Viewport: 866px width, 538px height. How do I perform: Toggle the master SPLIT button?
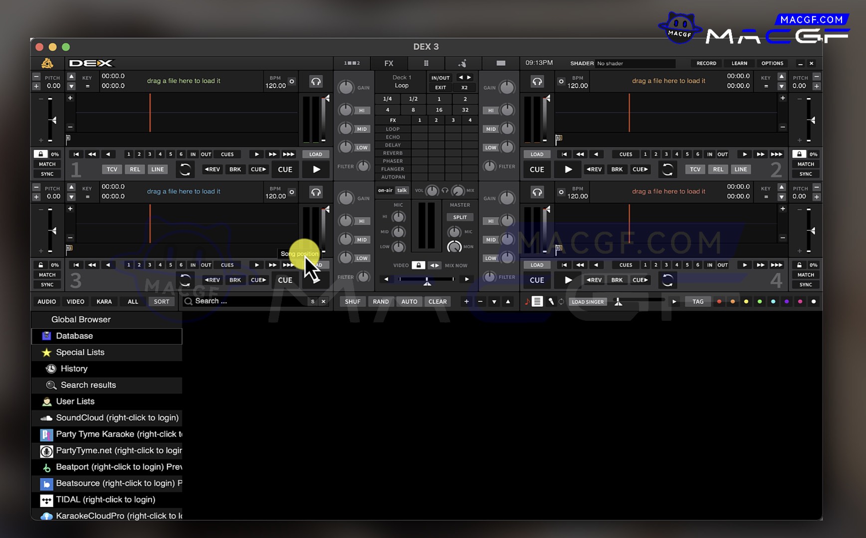(x=459, y=217)
